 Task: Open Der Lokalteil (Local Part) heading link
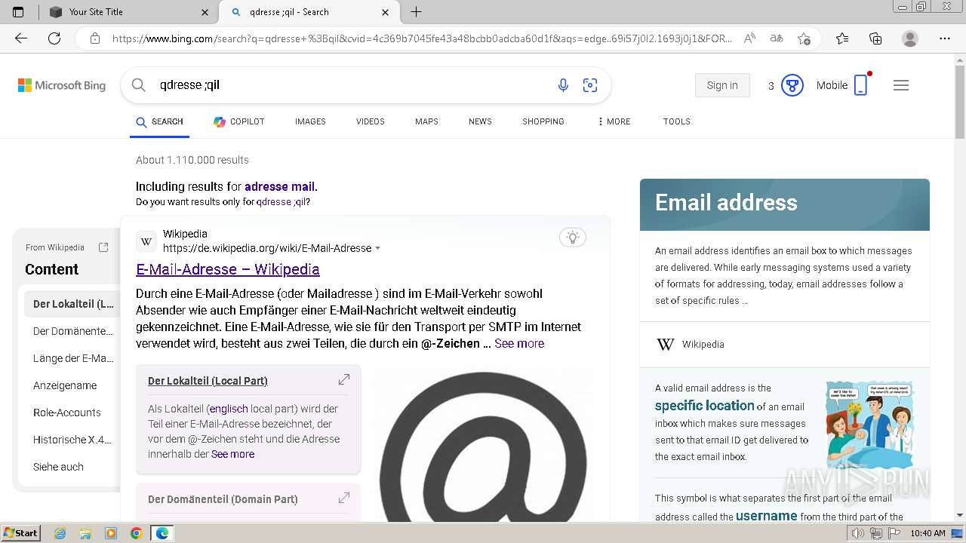208,381
